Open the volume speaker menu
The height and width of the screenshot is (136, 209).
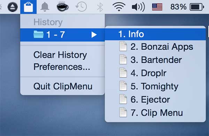point(138,7)
